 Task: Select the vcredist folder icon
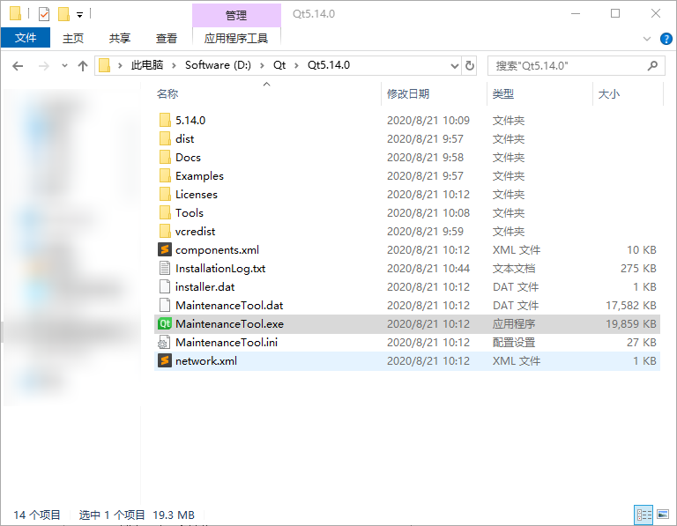click(x=165, y=232)
